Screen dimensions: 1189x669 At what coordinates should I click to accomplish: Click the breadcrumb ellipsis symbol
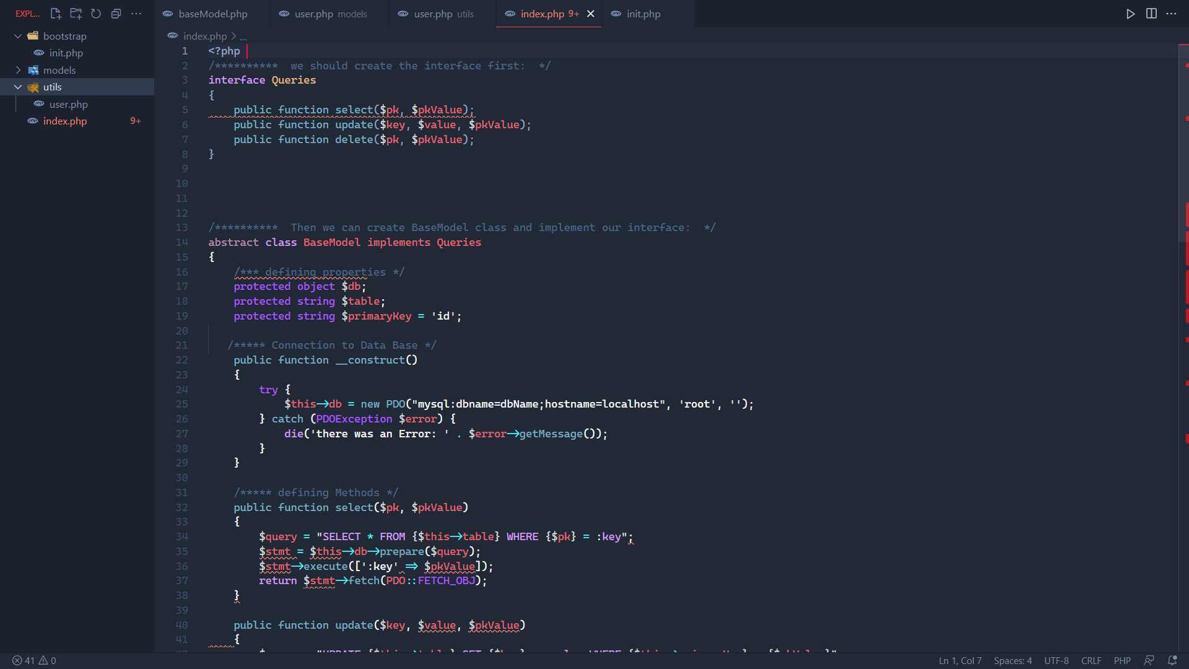pyautogui.click(x=243, y=37)
